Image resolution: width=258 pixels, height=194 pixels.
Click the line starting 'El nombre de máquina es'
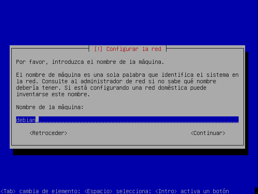(127, 75)
